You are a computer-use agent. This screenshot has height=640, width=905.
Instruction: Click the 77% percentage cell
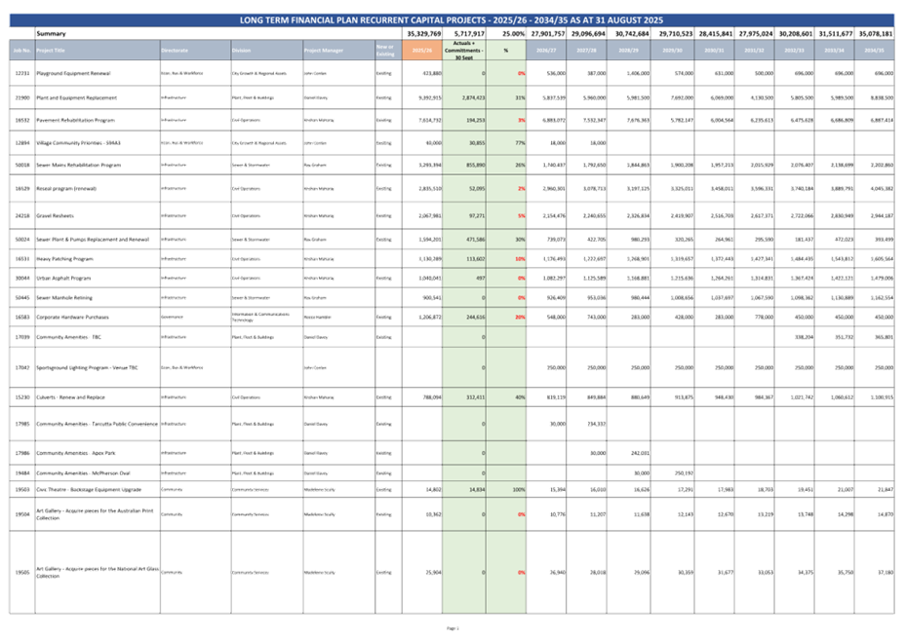click(x=507, y=142)
